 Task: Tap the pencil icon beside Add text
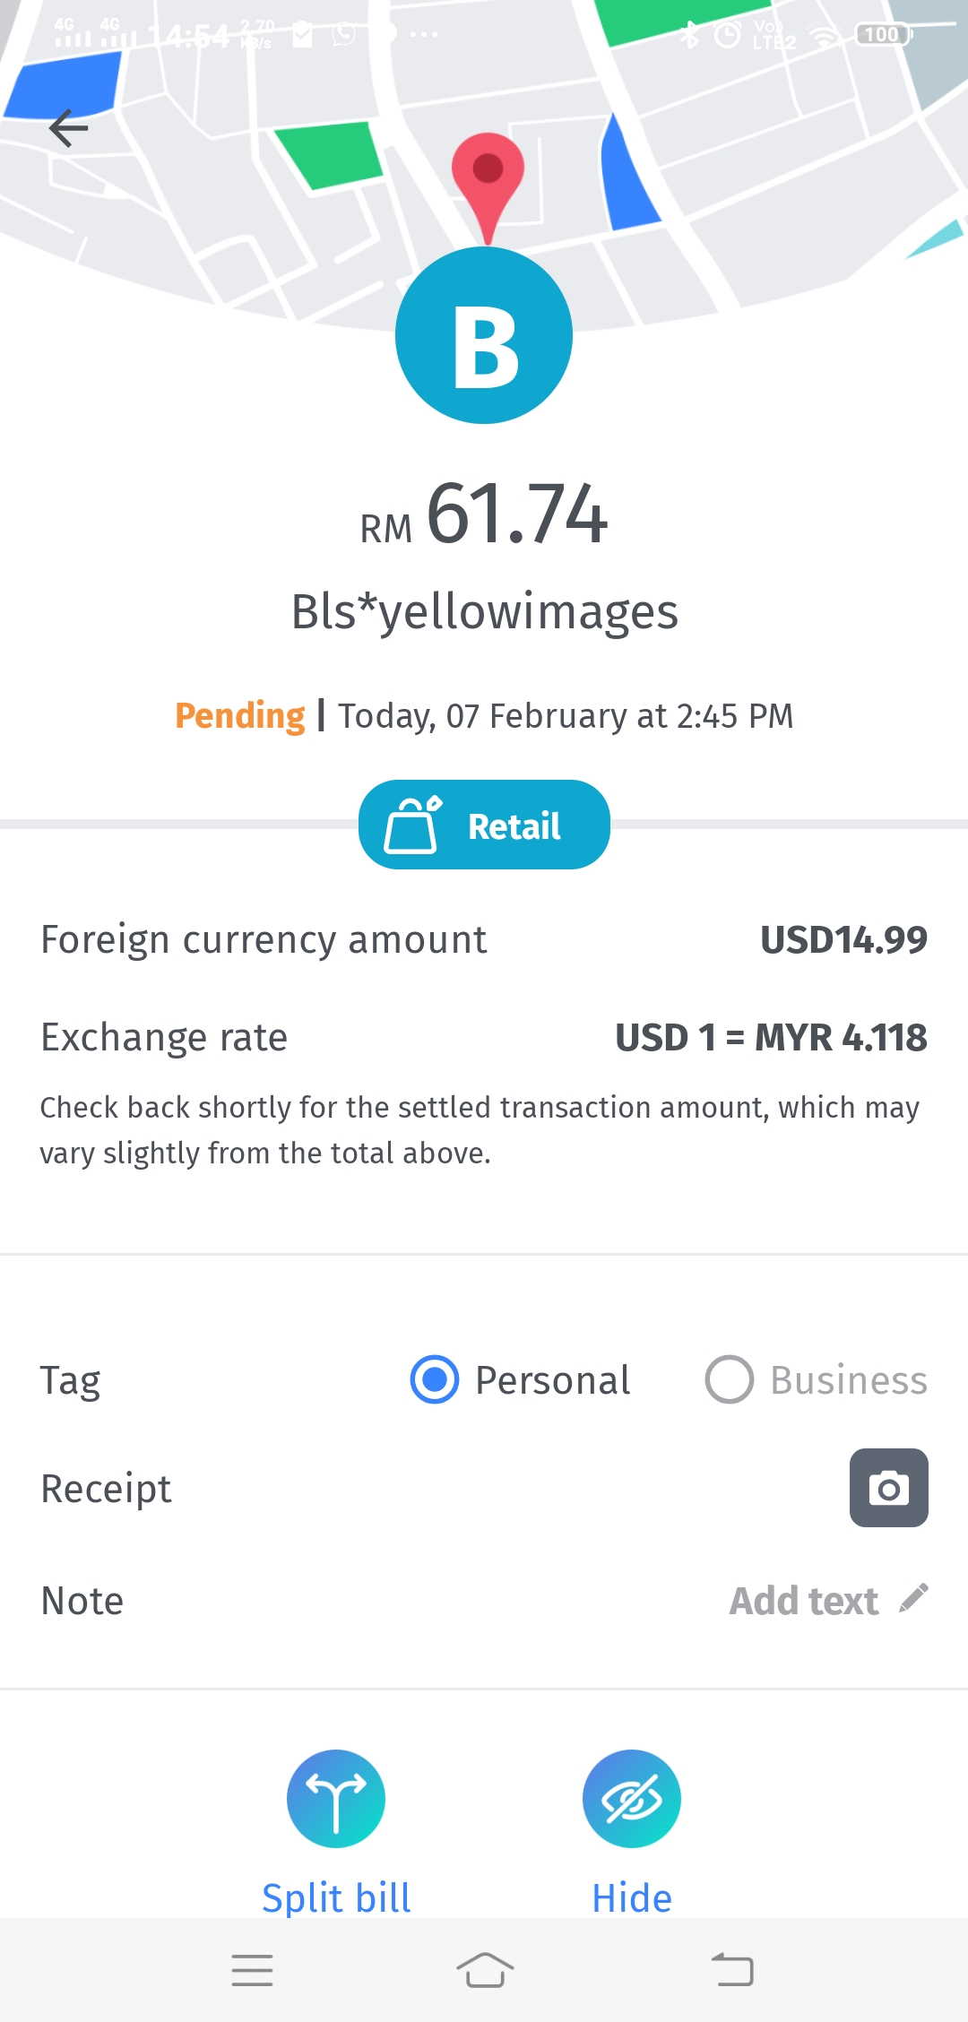pyautogui.click(x=914, y=1599)
